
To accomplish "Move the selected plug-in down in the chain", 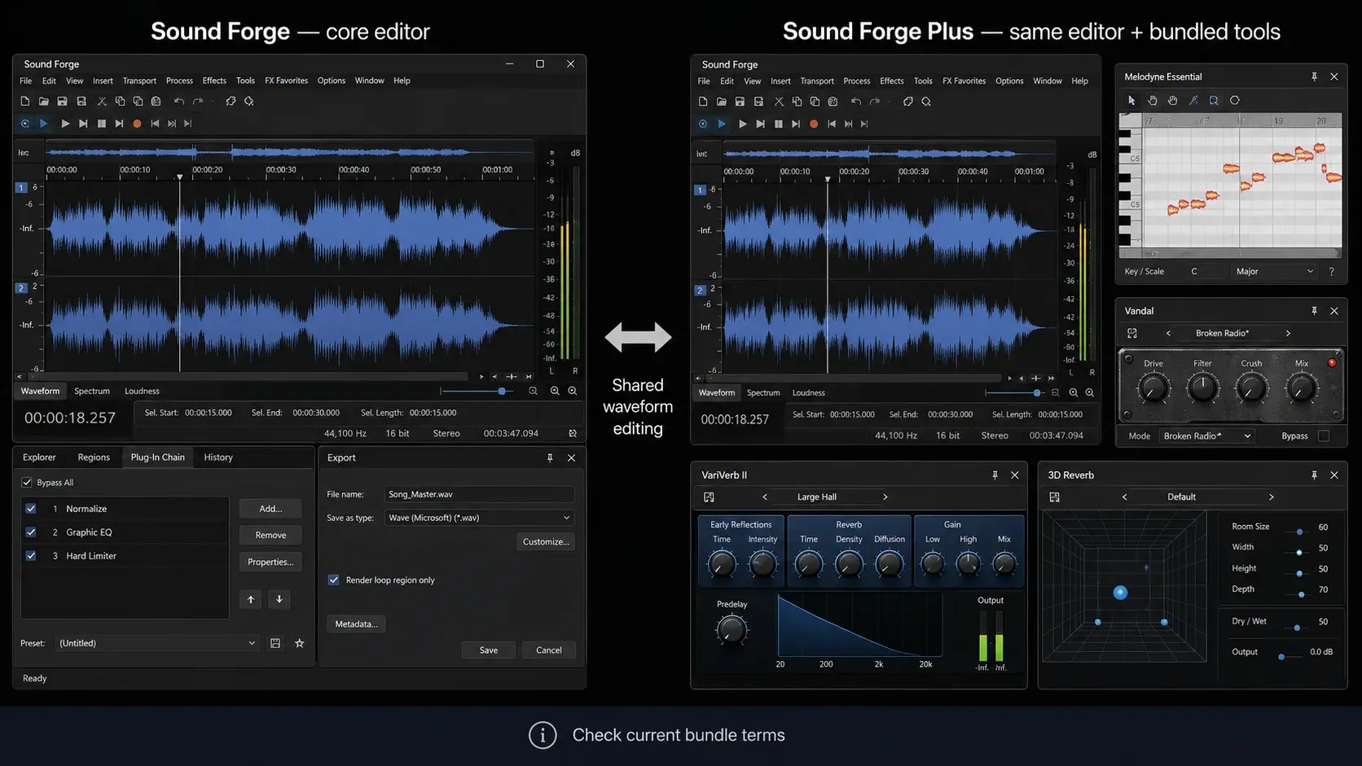I will click(279, 599).
